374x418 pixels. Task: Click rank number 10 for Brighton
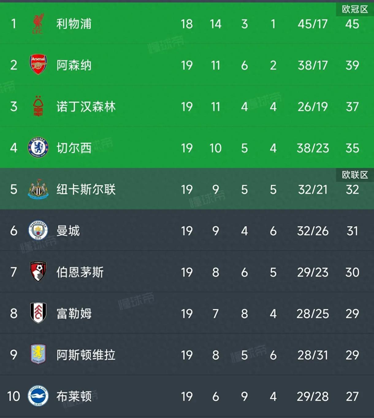(13, 396)
